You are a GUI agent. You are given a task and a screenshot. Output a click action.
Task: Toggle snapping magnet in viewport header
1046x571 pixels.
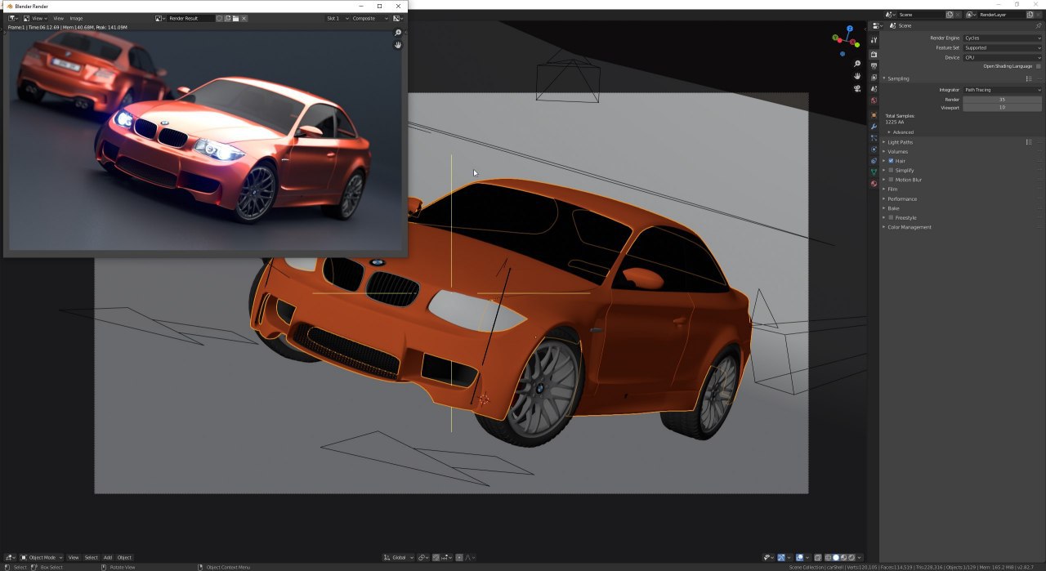tap(437, 557)
